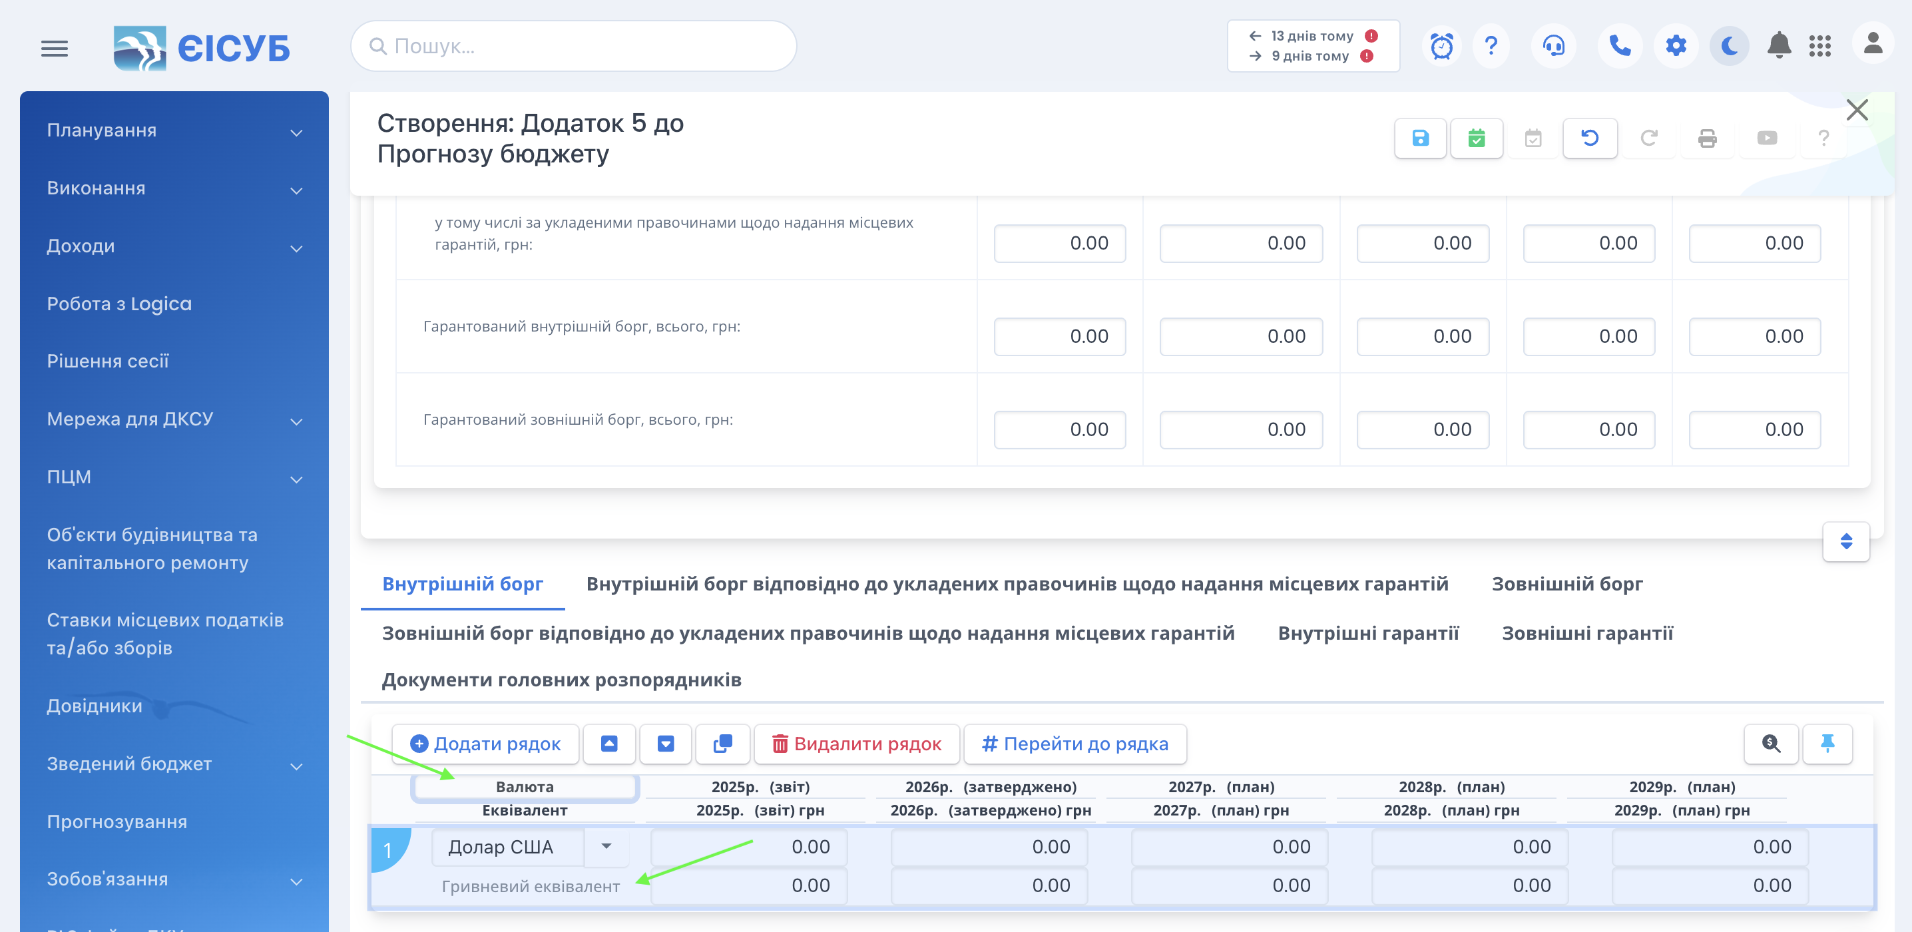Open the Долар США currency dropdown
This screenshot has width=1912, height=932.
[x=606, y=847]
